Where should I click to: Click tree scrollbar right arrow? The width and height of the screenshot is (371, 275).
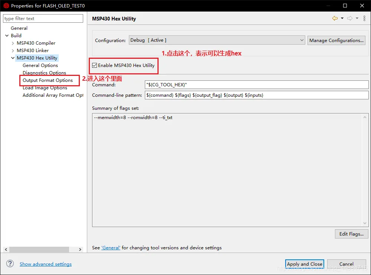click(80, 249)
